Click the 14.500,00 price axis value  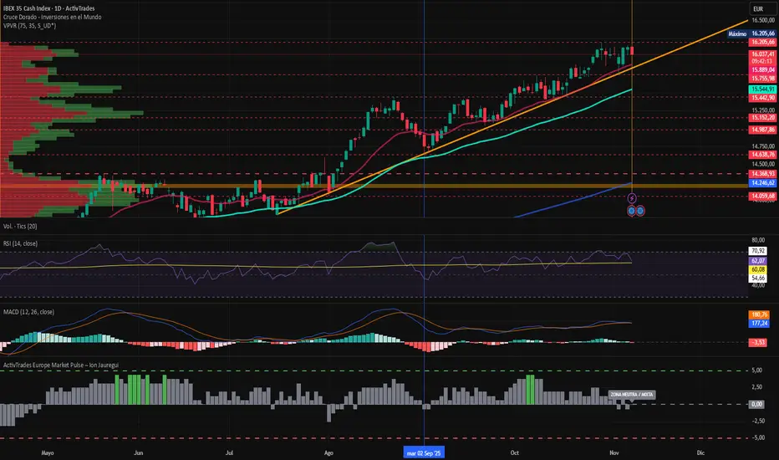tap(763, 164)
